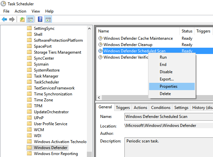Click the Task Scheduler clock title icon
The image size is (213, 157).
[3, 4]
